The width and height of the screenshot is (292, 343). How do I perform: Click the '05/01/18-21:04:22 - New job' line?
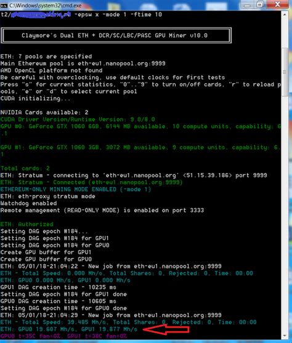(111, 266)
